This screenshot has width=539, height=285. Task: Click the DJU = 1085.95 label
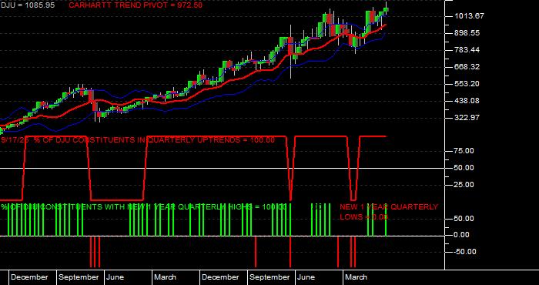point(28,5)
